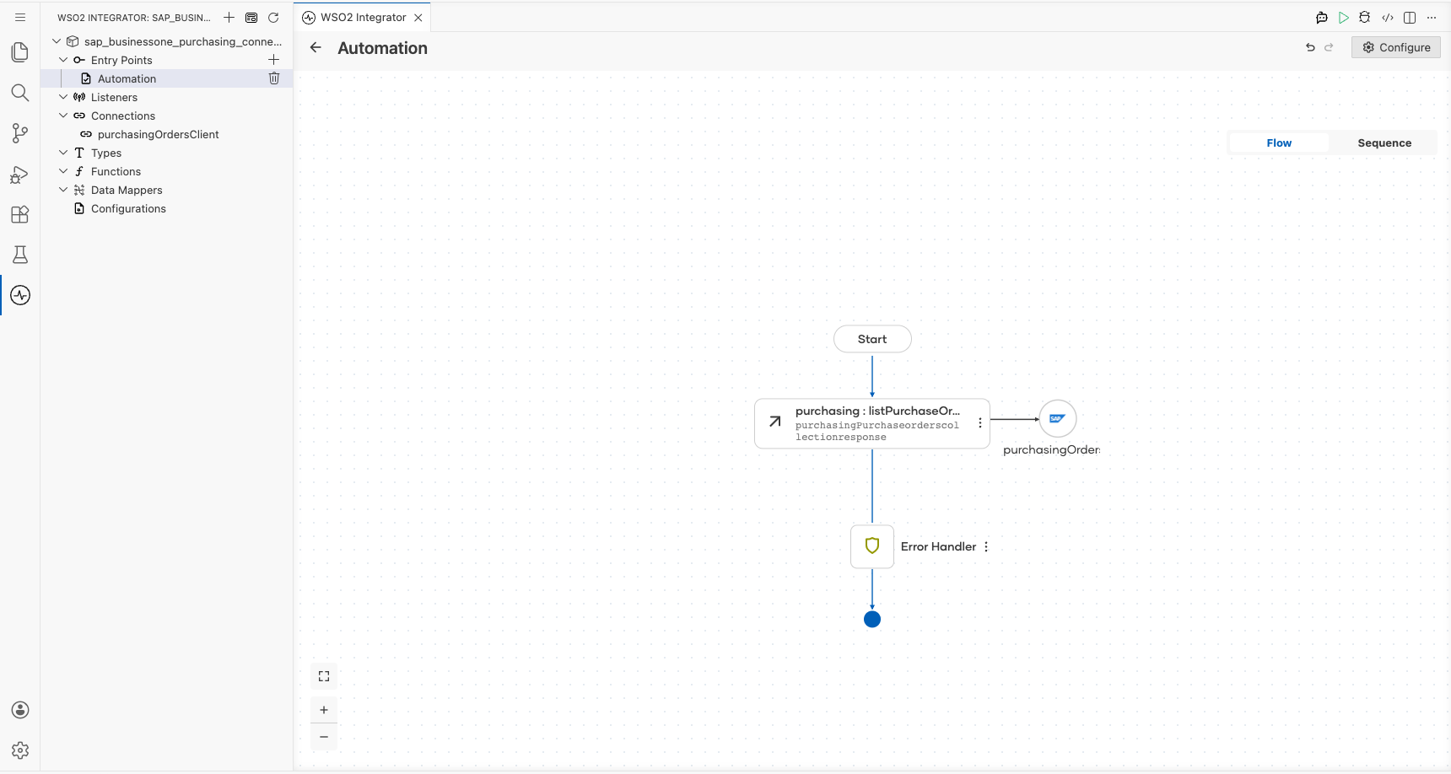This screenshot has height=774, width=1451.
Task: Collapse the Data Mappers section
Action: (63, 190)
